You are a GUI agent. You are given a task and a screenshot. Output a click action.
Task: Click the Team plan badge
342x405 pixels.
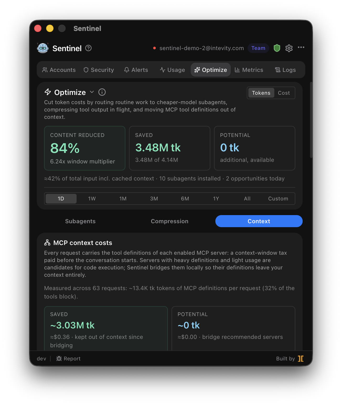(x=258, y=48)
